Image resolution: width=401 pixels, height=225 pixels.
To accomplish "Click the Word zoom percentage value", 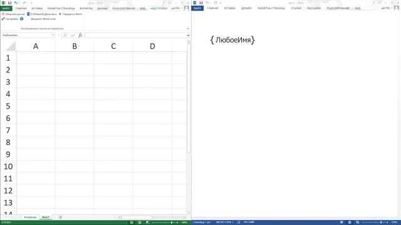I will (x=394, y=222).
